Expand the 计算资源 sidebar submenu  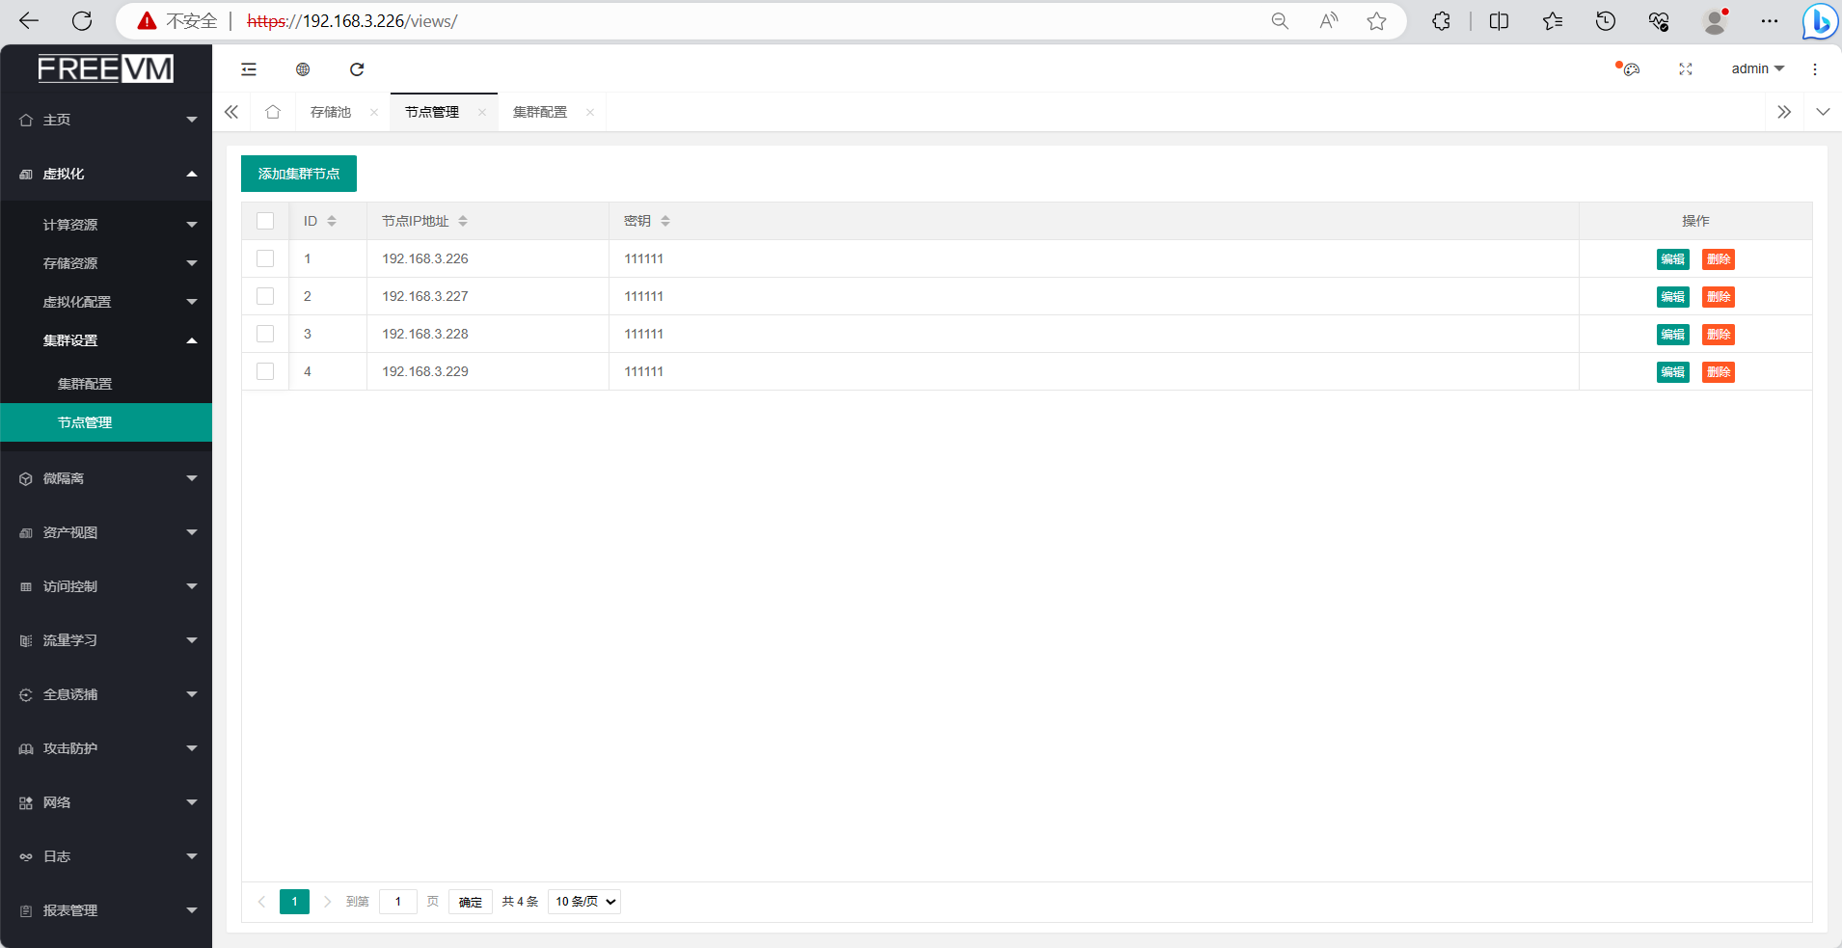point(106,225)
